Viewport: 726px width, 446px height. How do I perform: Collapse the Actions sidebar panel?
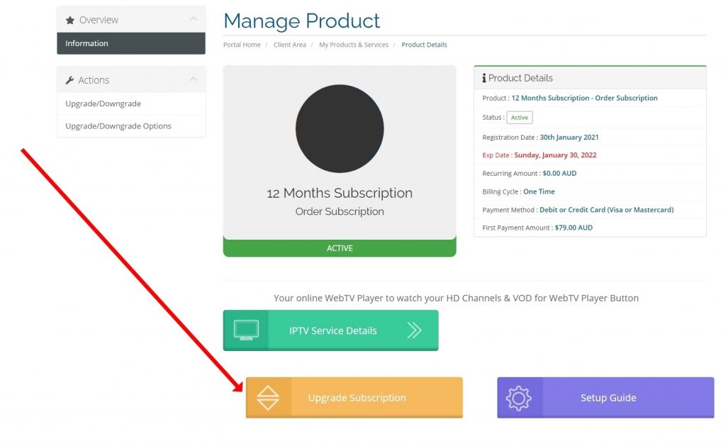[x=194, y=80]
